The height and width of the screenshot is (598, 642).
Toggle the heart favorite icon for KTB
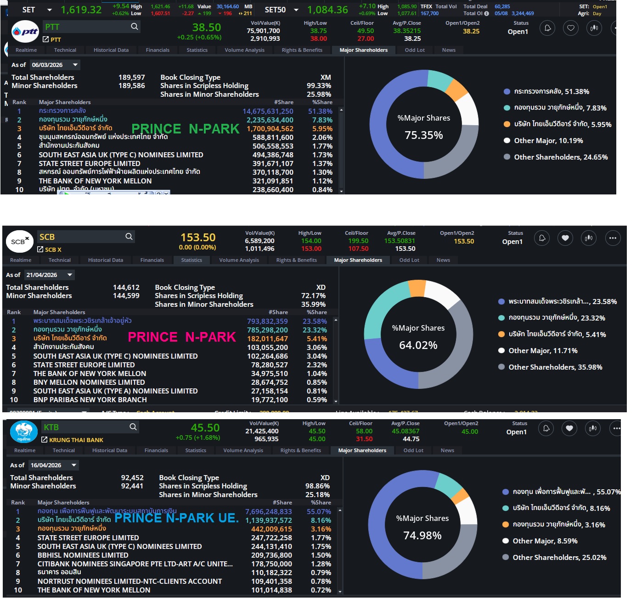(569, 428)
